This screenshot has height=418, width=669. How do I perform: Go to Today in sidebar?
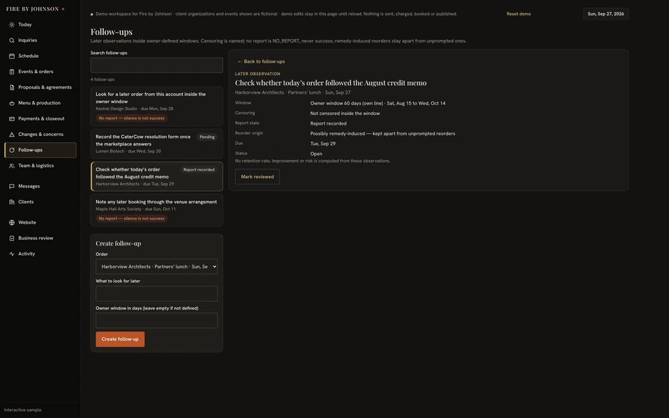(40, 25)
